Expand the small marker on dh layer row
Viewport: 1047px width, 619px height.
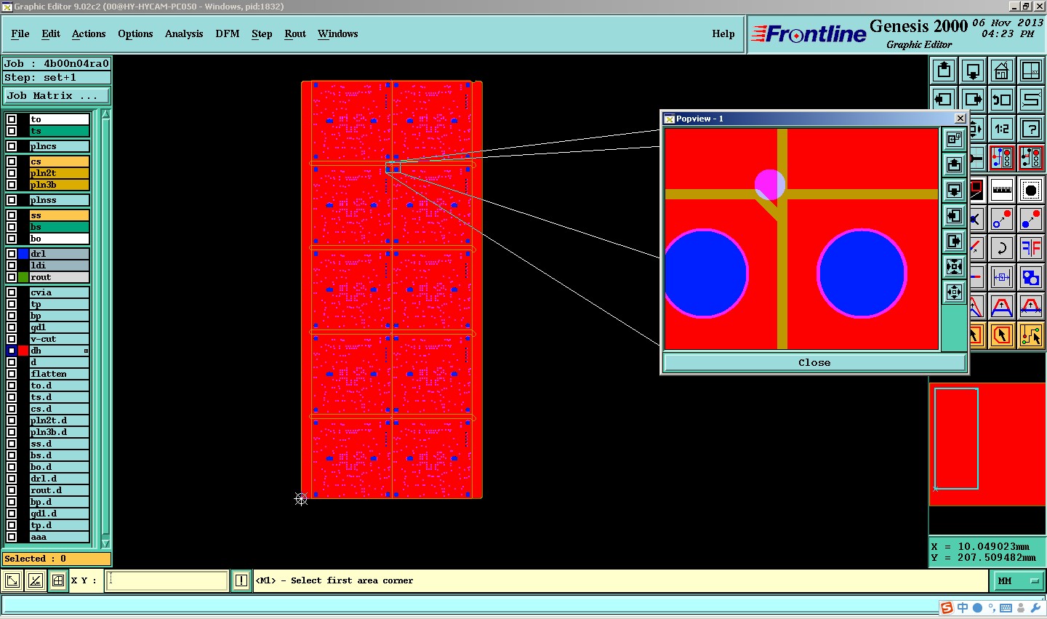86,351
